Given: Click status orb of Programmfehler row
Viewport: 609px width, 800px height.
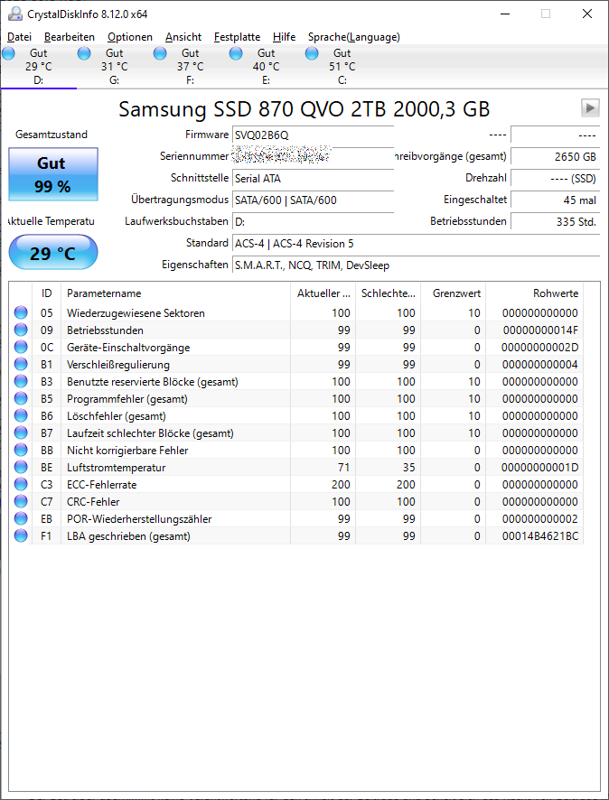Looking at the screenshot, I should (21, 398).
